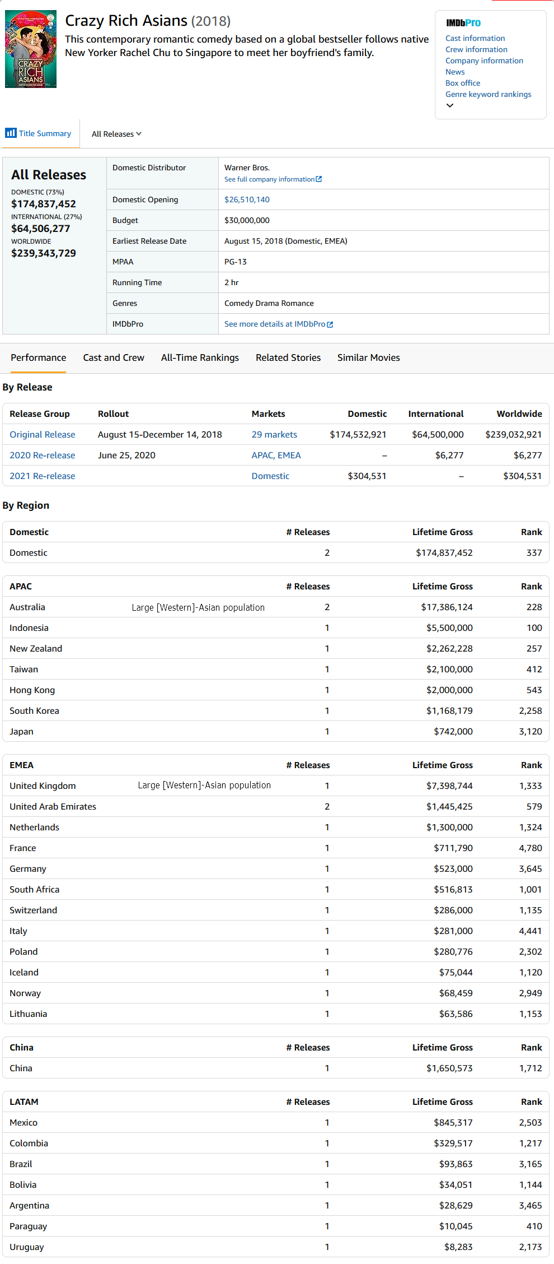This screenshot has width=554, height=1264.
Task: Click the Indonesia lifetime gross $5,500,000
Action: [449, 628]
